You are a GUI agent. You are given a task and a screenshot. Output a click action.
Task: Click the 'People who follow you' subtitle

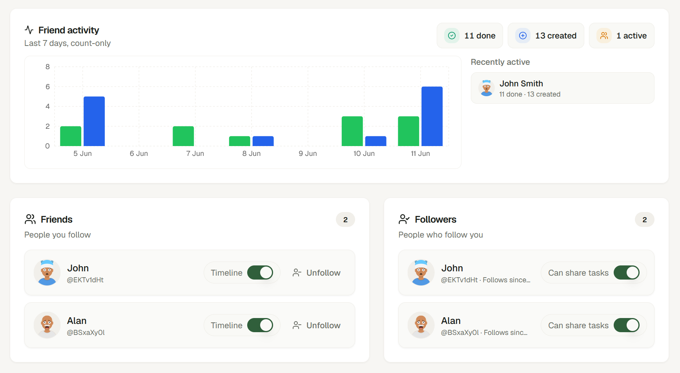pyautogui.click(x=441, y=235)
